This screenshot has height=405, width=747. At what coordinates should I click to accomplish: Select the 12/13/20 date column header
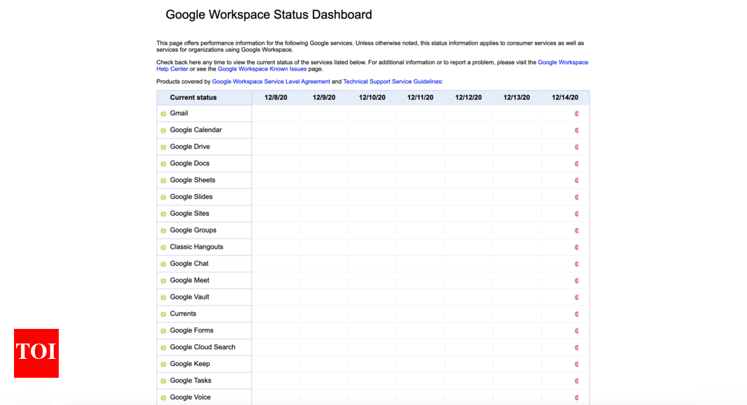[x=516, y=98]
